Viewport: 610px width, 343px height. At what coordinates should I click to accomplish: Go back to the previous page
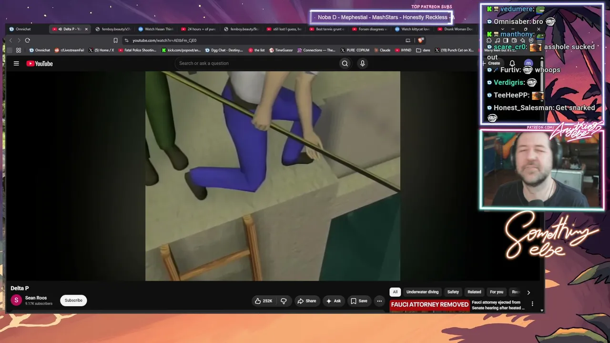[10, 40]
